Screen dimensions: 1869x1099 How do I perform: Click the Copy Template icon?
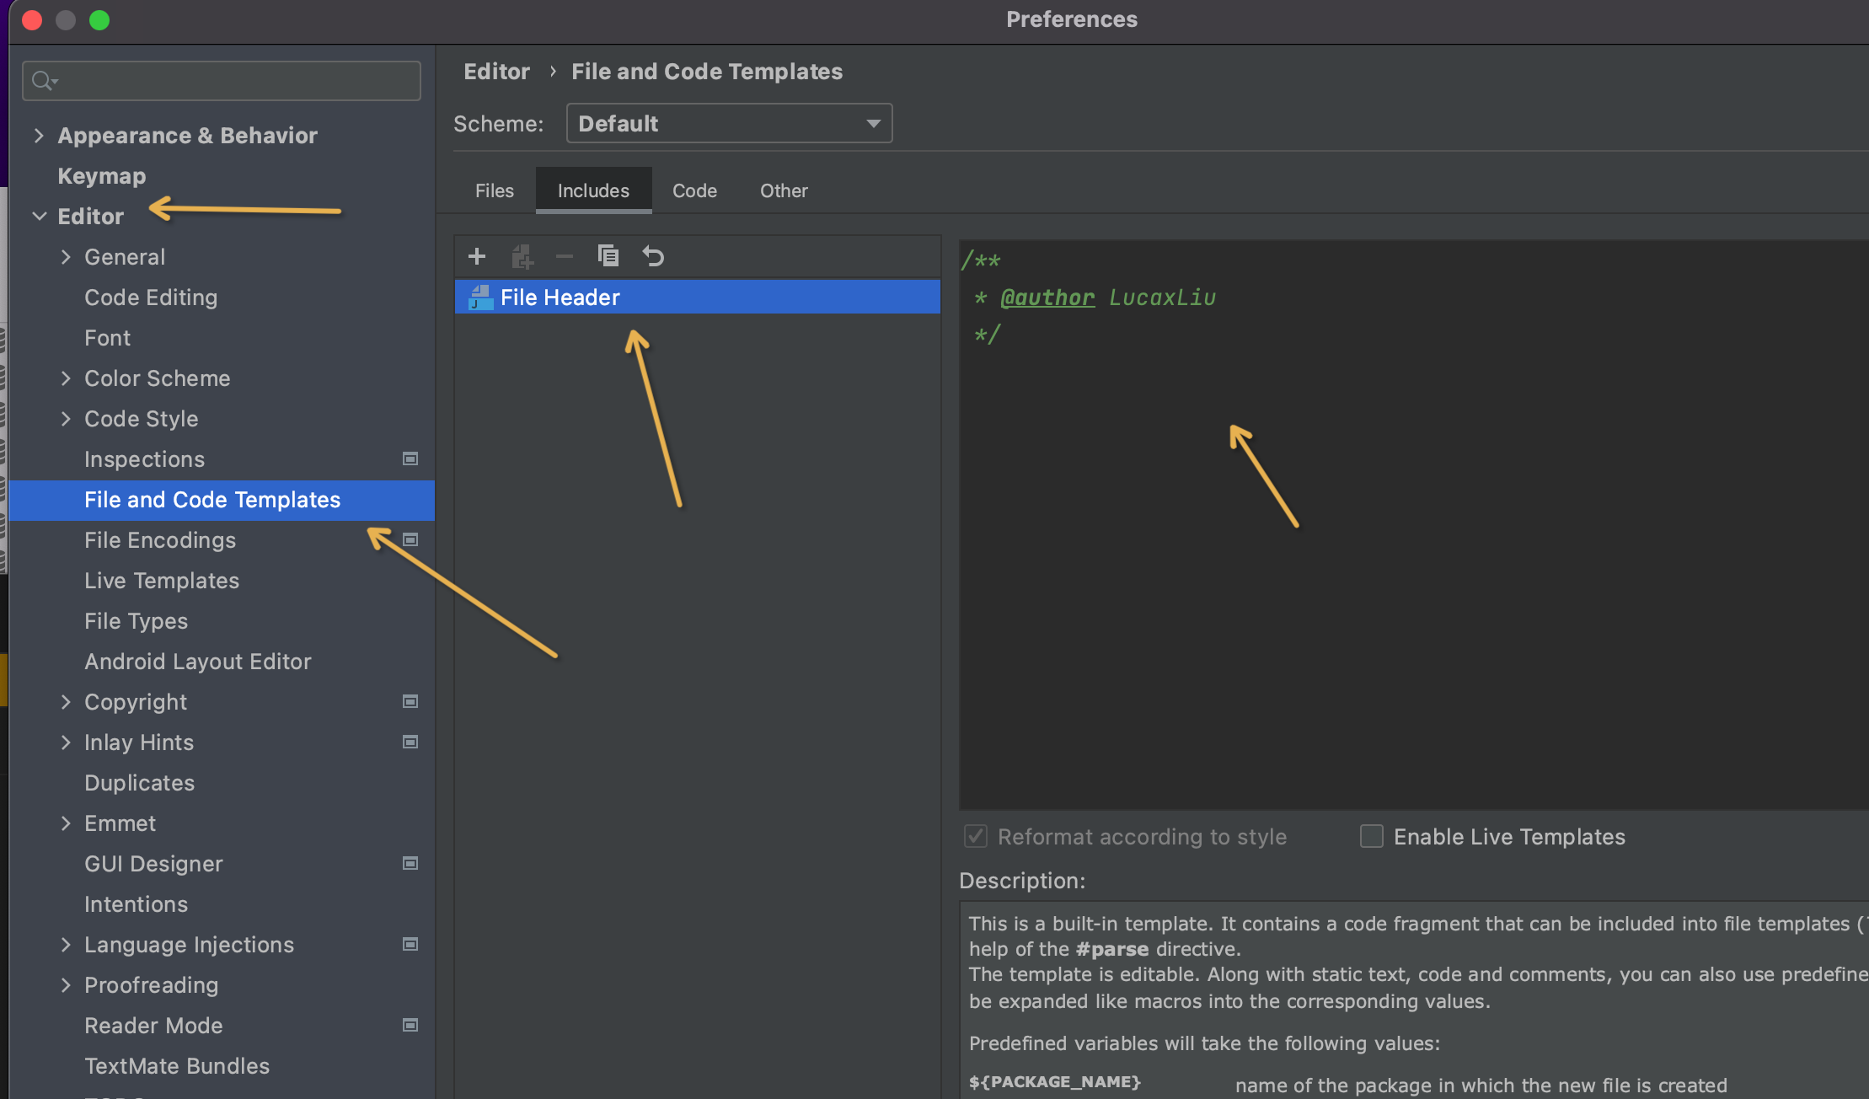pyautogui.click(x=608, y=256)
